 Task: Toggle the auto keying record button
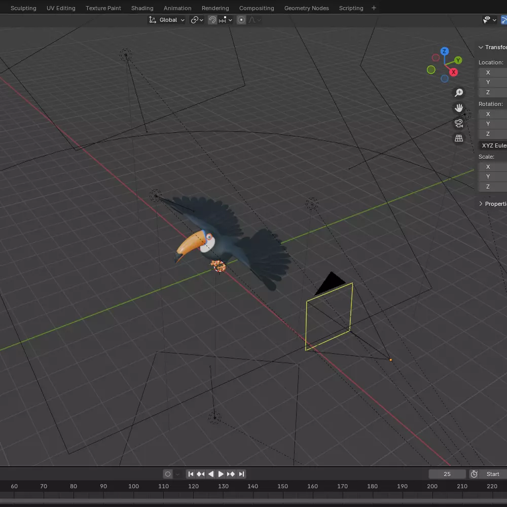[167, 474]
